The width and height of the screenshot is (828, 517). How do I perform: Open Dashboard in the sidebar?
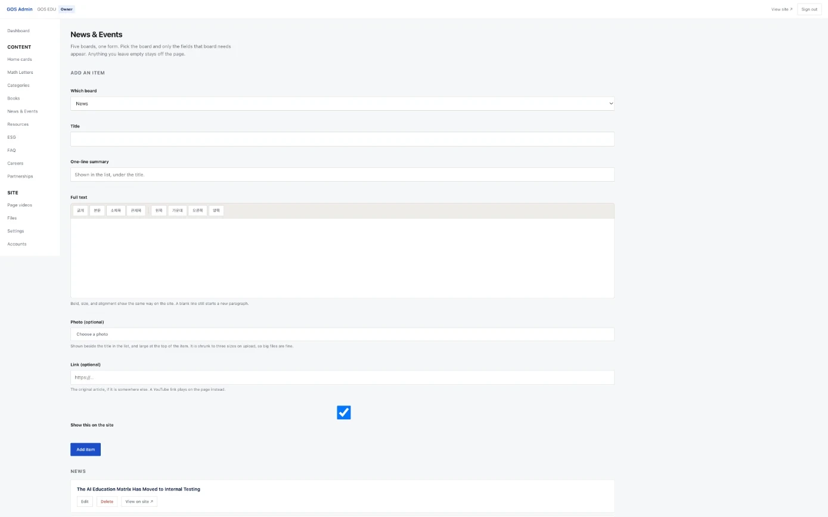[18, 30]
